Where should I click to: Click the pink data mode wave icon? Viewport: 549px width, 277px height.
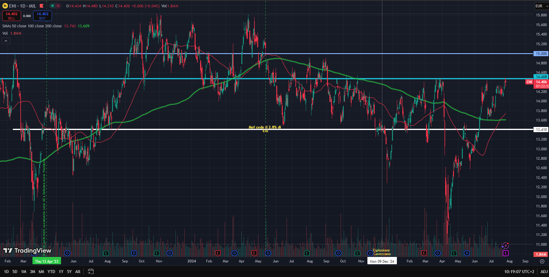click(x=58, y=6)
